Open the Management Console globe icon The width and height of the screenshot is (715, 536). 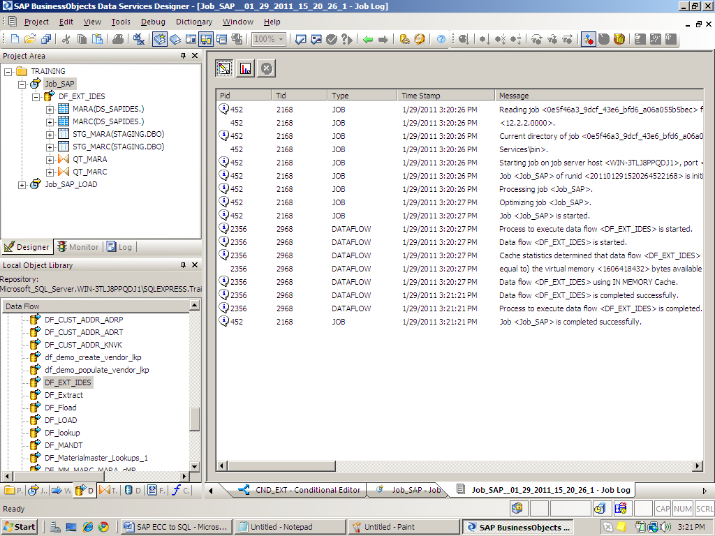420,39
